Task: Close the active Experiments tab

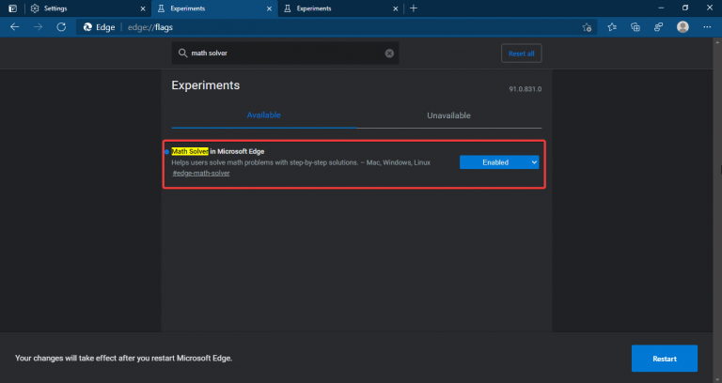Action: [x=270, y=8]
